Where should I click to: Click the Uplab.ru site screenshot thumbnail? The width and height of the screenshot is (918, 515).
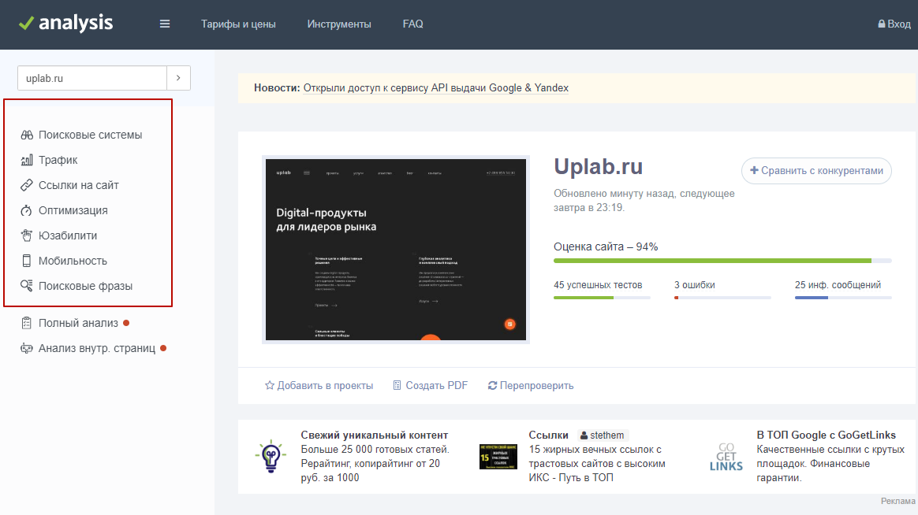click(x=396, y=250)
